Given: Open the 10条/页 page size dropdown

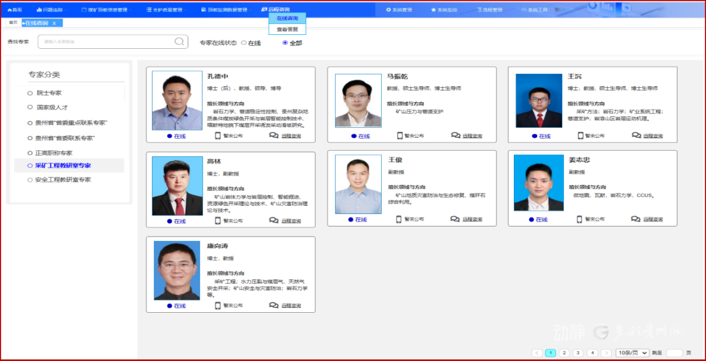Looking at the screenshot, I should tap(632, 353).
